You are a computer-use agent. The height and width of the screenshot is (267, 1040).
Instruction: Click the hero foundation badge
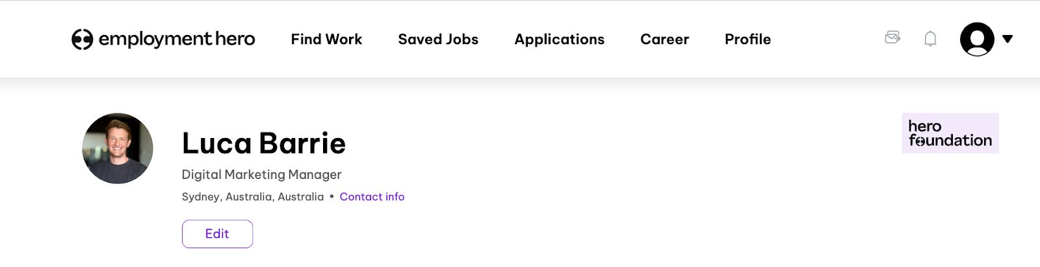(x=950, y=133)
